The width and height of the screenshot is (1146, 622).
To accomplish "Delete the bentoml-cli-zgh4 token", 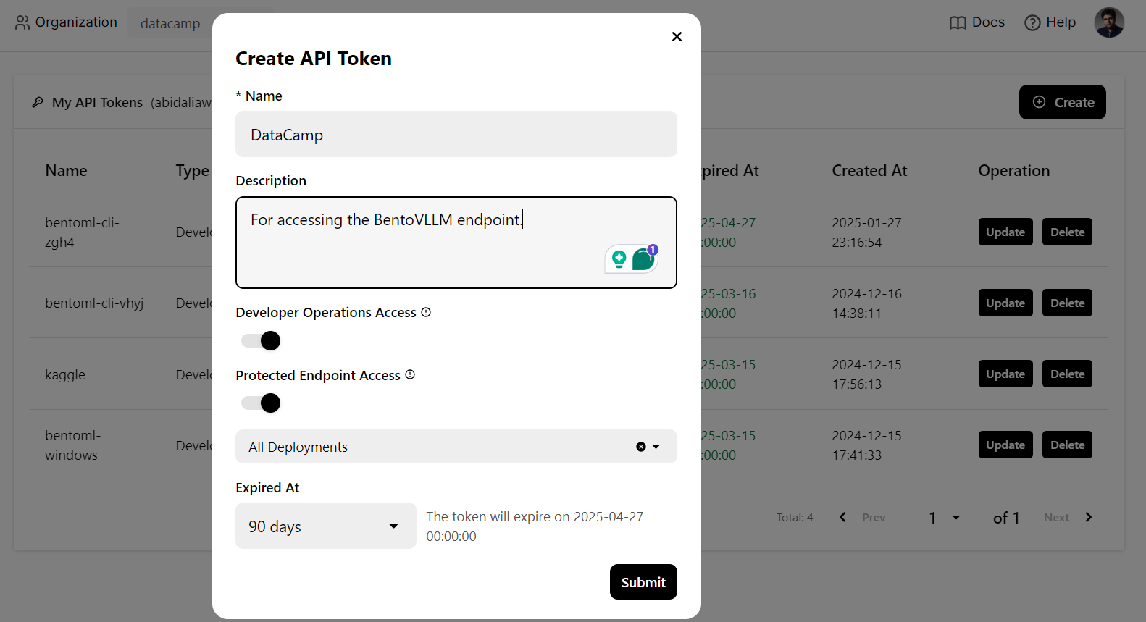I will (x=1067, y=232).
